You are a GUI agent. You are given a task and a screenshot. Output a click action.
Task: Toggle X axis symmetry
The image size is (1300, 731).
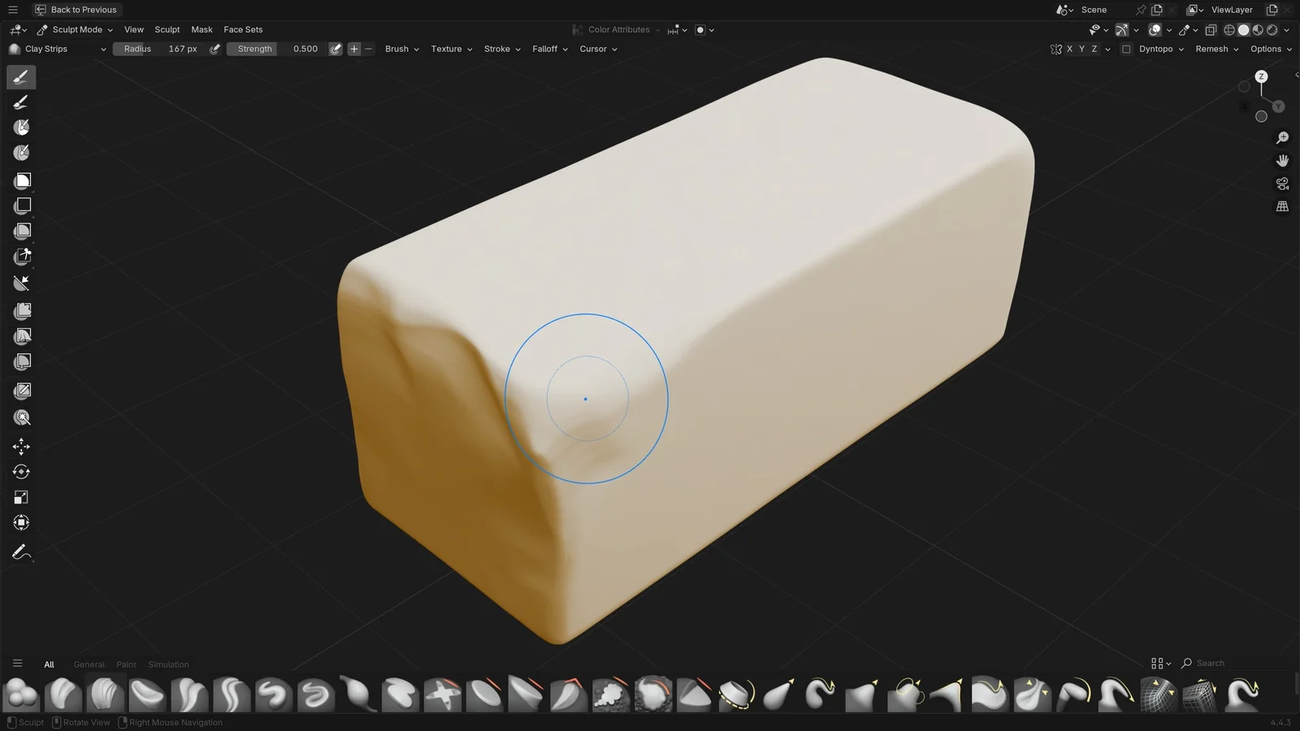click(x=1069, y=49)
